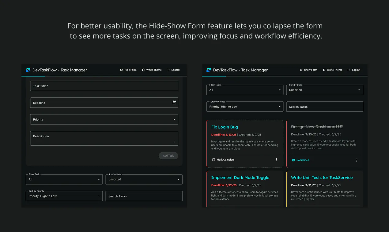The height and width of the screenshot is (232, 389).
Task: Click the Deadline: 3/25/25 text
Action: tap(304, 134)
